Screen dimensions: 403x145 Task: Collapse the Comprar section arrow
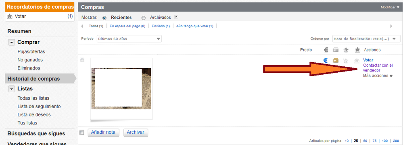click(11, 43)
